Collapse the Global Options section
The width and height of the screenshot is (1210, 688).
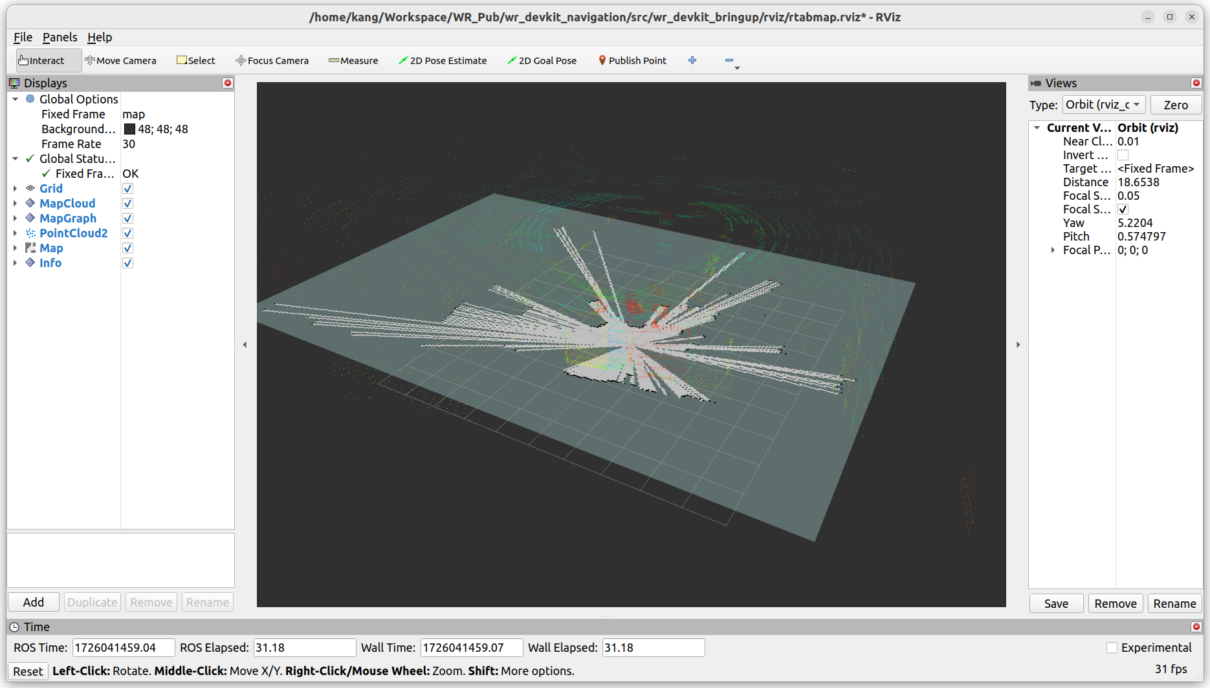pos(15,99)
